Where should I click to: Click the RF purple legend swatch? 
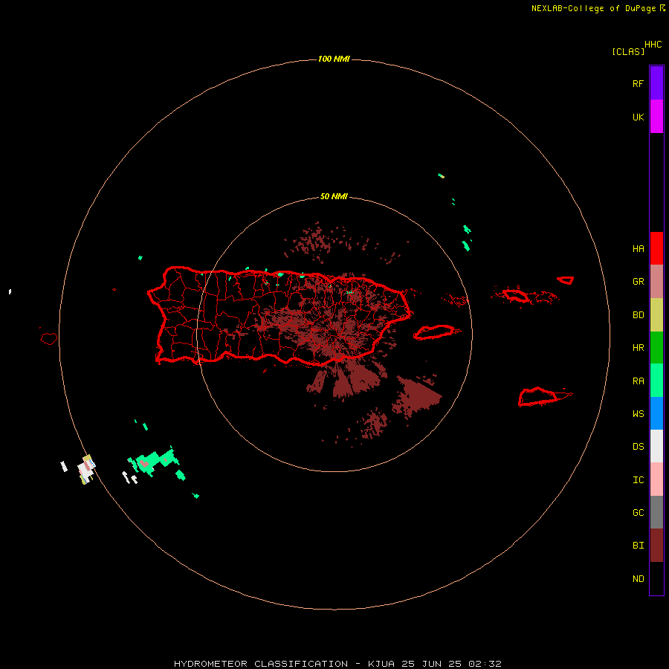tap(656, 83)
